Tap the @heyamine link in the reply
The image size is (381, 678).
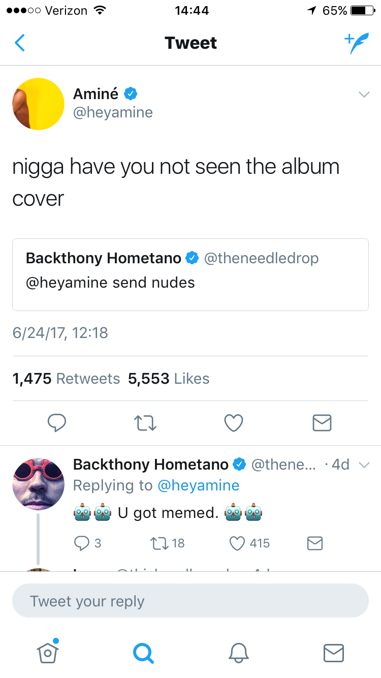click(199, 485)
